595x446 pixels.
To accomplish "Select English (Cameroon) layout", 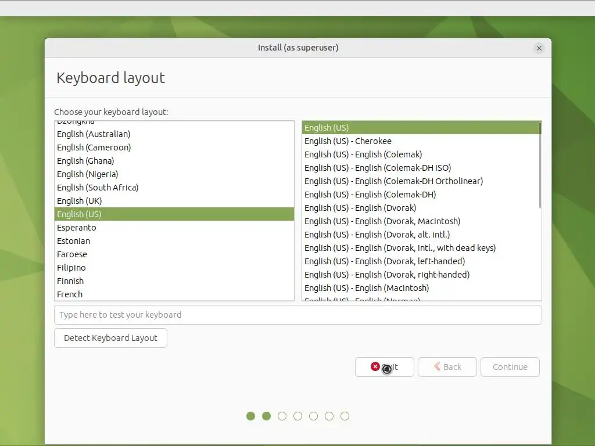I will 174,147.
